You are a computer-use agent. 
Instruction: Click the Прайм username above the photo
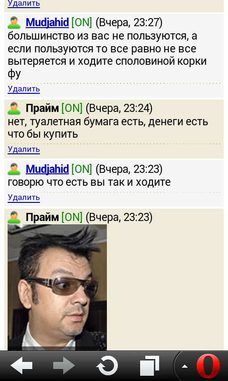[42, 218]
